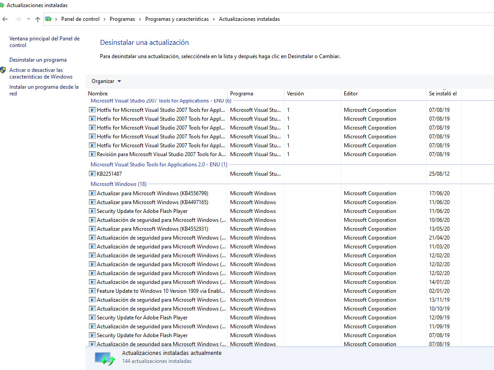The width and height of the screenshot is (494, 370).
Task: Navigate to Programas breadcrumb item
Action: [122, 19]
